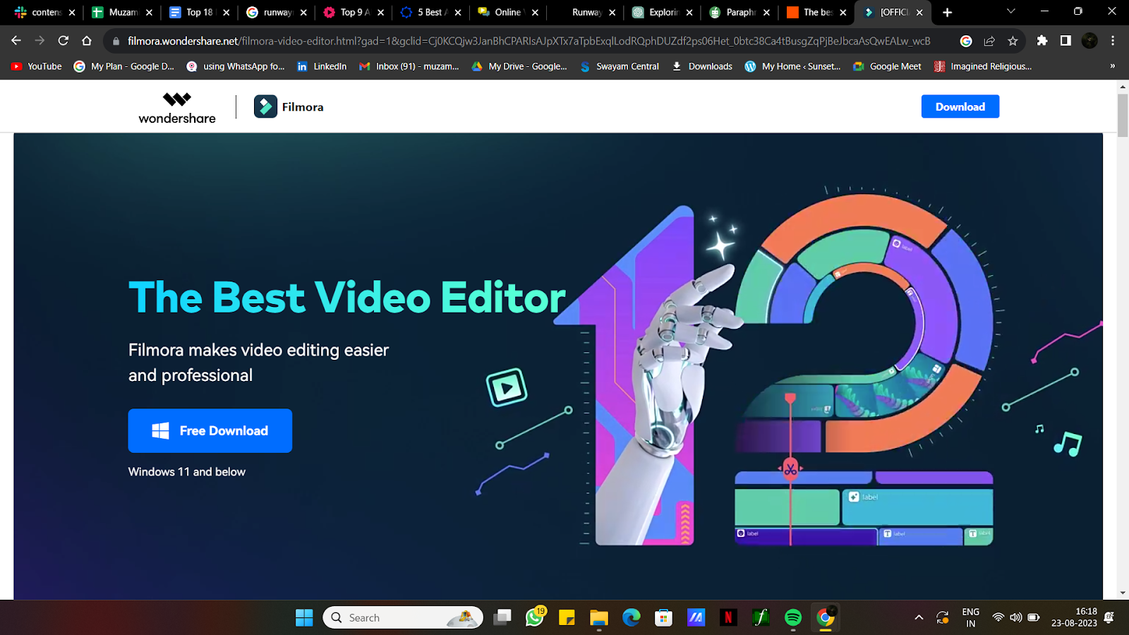Screen dimensions: 1129x635
Task: Go forward using browser forward arrow
Action: coord(40,41)
